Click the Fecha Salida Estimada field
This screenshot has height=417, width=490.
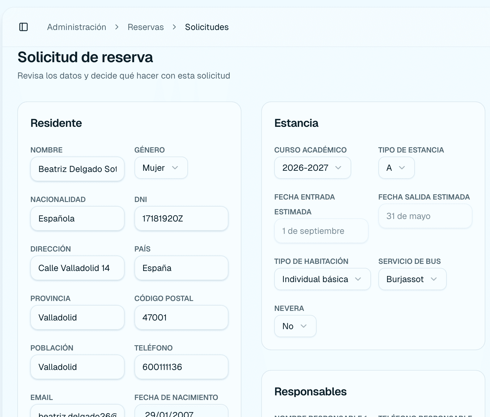(425, 216)
